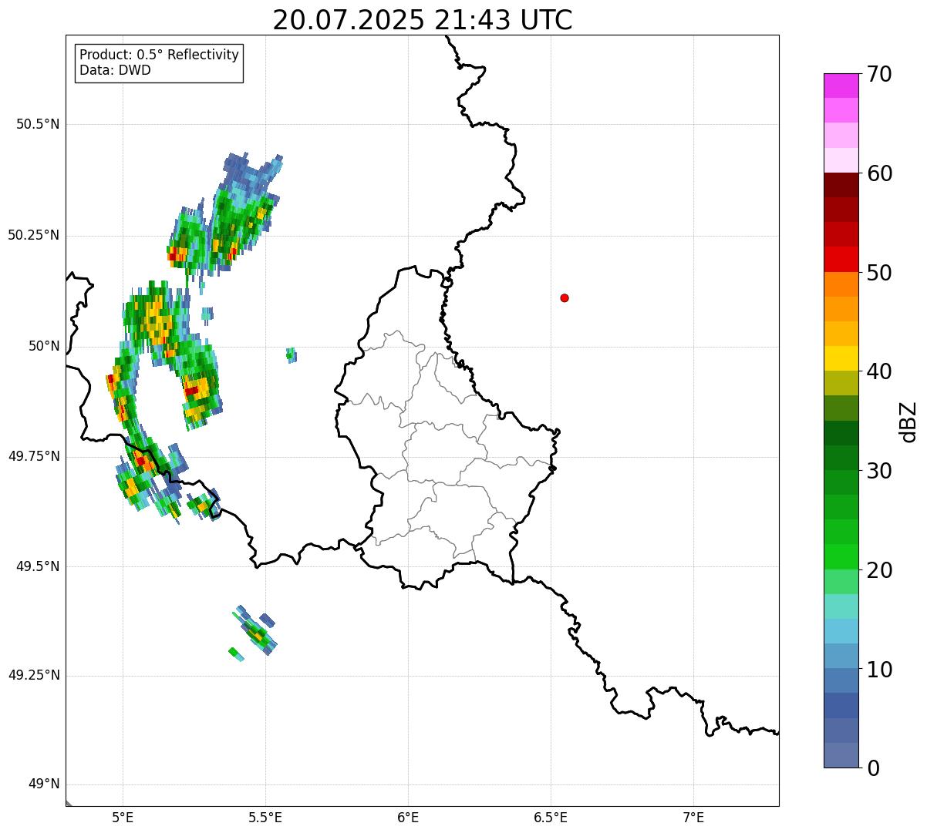Click the 49.5°N latitude label

tap(38, 566)
